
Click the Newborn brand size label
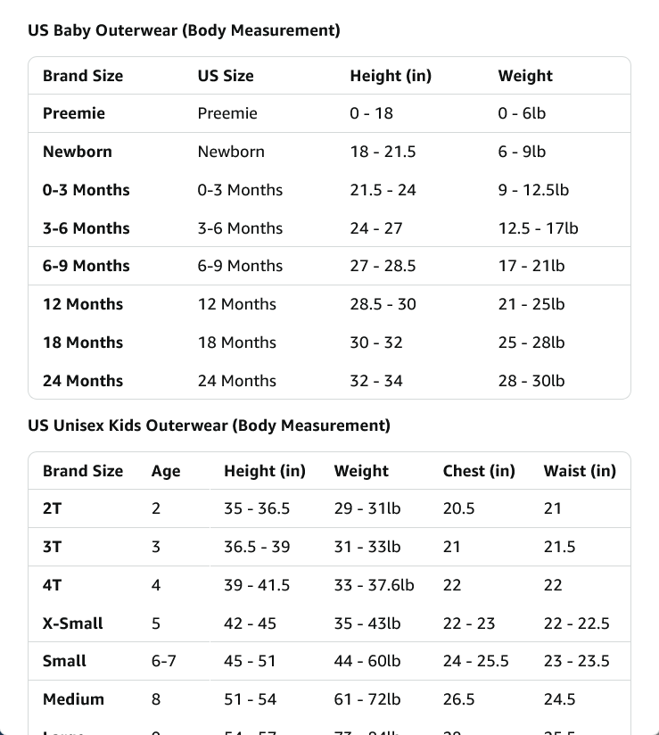pos(78,152)
